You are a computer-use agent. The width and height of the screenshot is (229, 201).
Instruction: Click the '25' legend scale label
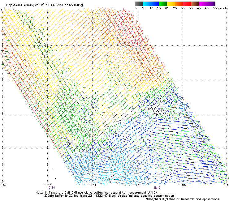tap(175, 8)
